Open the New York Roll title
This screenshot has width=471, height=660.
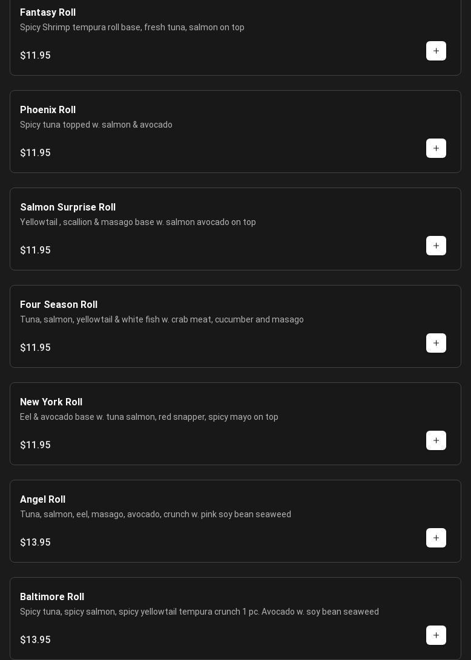point(51,402)
